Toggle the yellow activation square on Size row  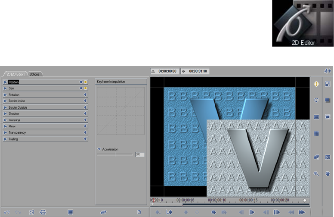85,88
